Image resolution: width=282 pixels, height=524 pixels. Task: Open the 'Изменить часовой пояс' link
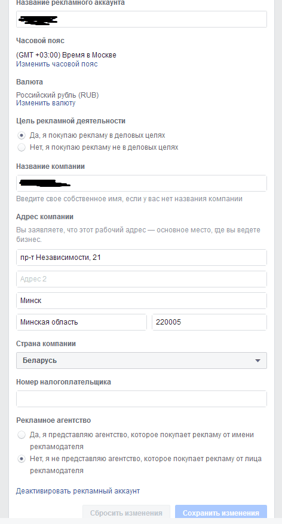click(57, 64)
